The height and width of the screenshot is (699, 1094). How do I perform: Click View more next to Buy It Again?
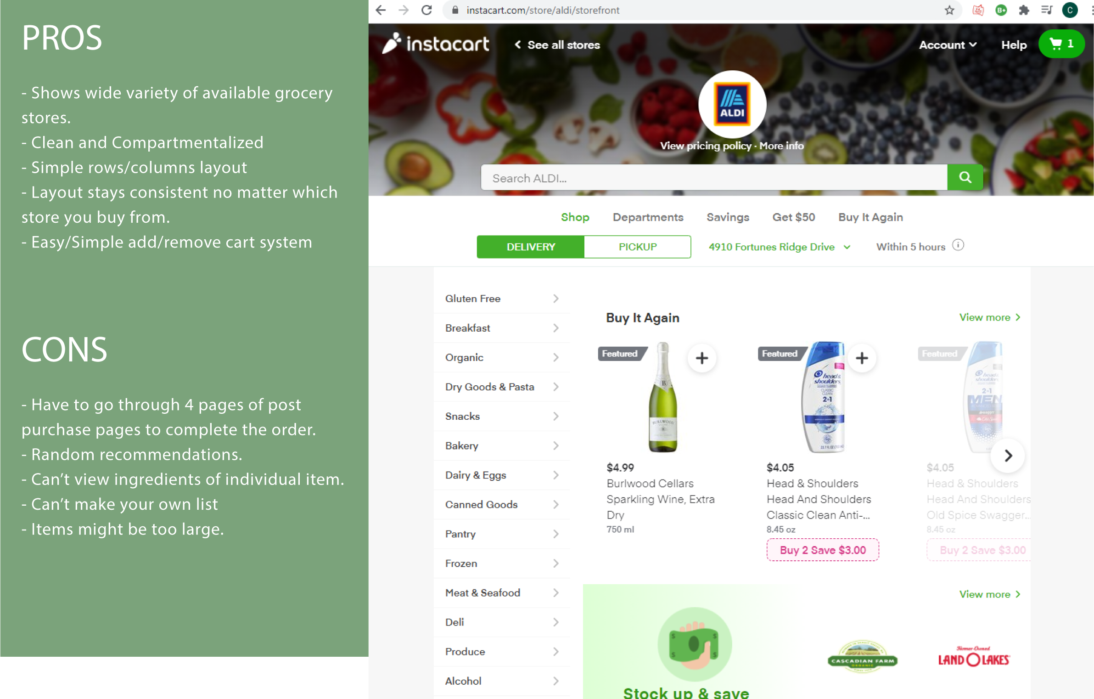point(989,317)
